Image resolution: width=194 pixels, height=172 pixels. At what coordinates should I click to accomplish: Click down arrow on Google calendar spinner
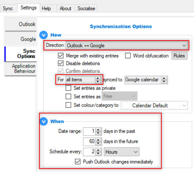pyautogui.click(x=164, y=81)
